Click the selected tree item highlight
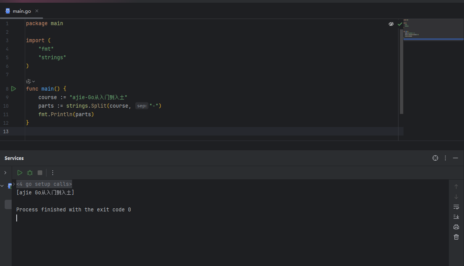Image resolution: width=464 pixels, height=266 pixels. pos(8,204)
